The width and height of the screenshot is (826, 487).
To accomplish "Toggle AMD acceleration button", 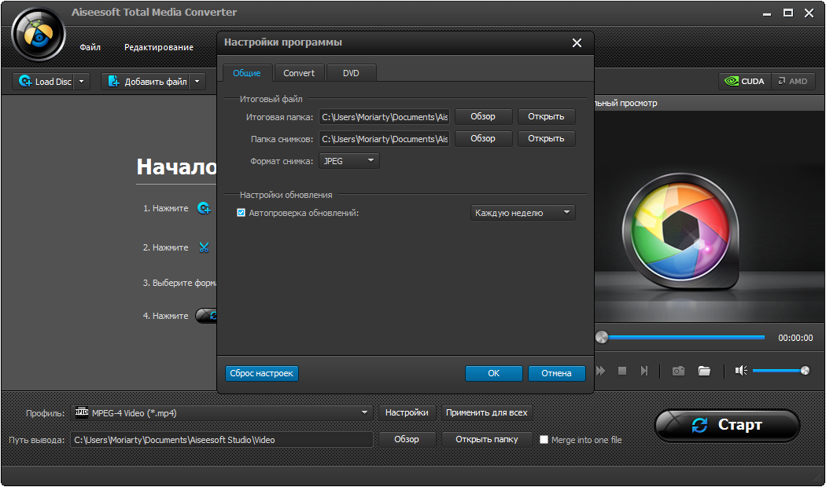I will [x=791, y=81].
